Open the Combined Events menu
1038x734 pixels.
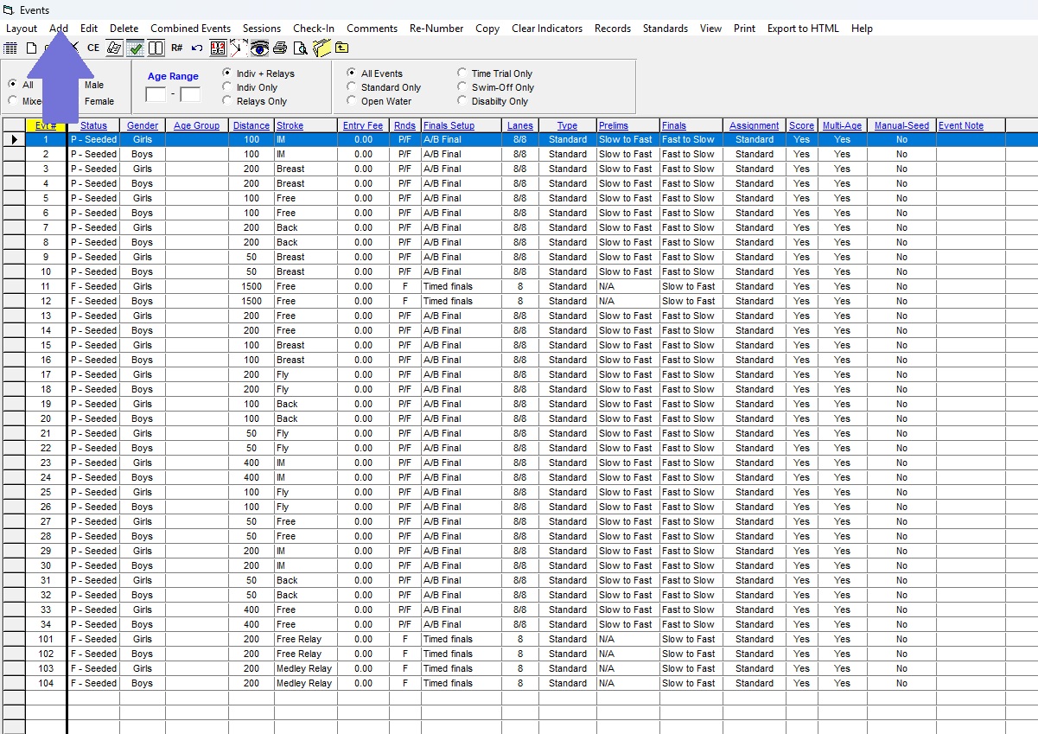(190, 28)
